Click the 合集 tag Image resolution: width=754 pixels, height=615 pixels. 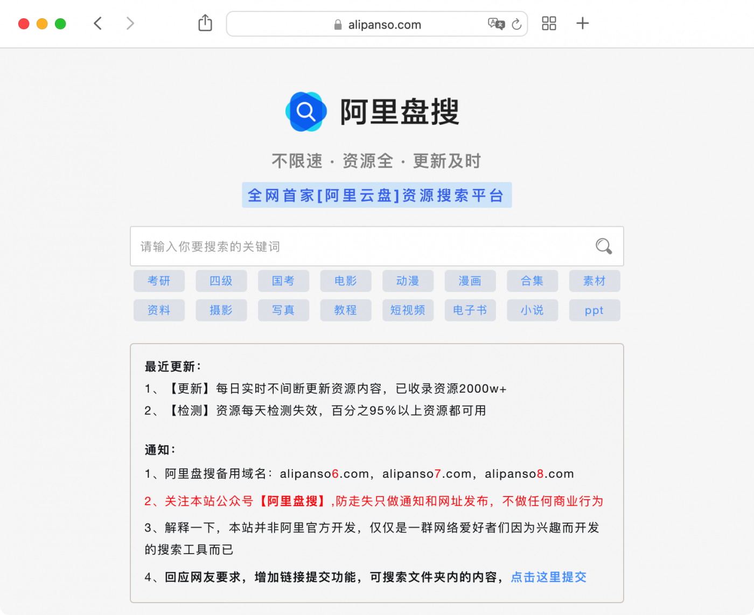pyautogui.click(x=532, y=281)
